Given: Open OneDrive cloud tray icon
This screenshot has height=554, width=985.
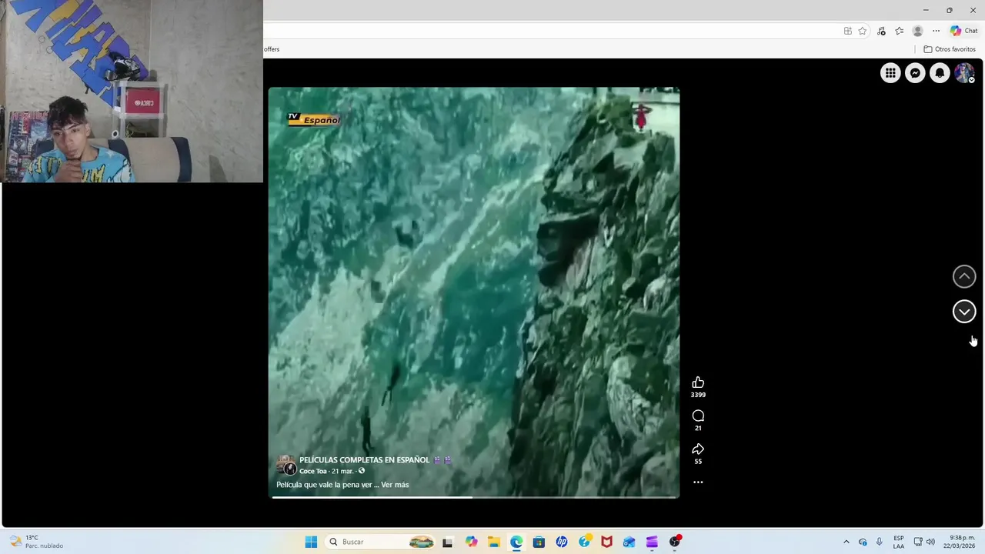Looking at the screenshot, I should 863,542.
